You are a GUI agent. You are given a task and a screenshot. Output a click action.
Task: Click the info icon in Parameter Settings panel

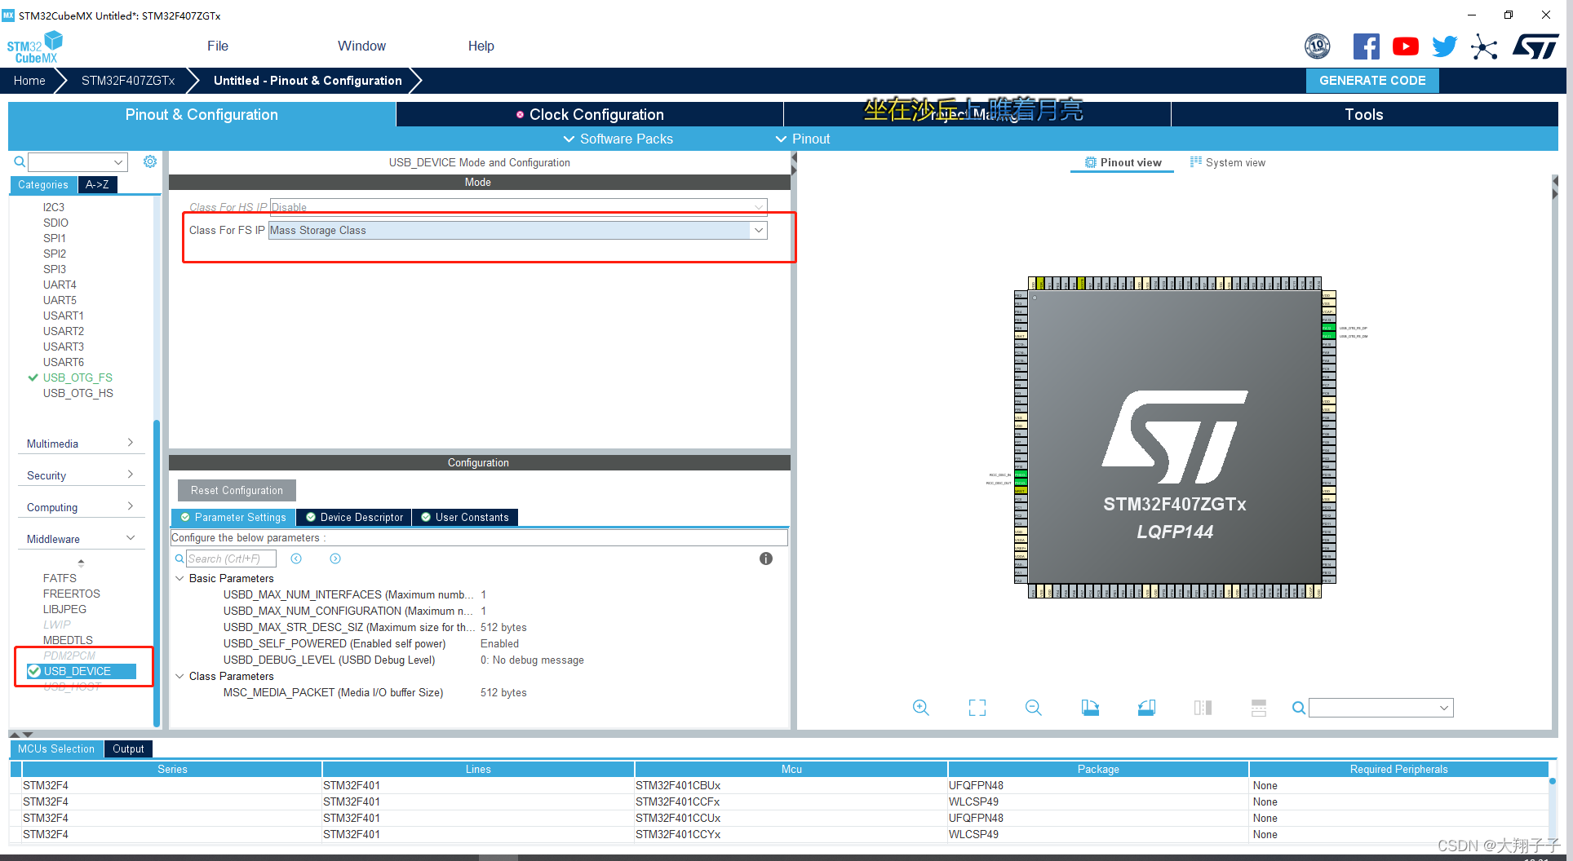point(764,559)
